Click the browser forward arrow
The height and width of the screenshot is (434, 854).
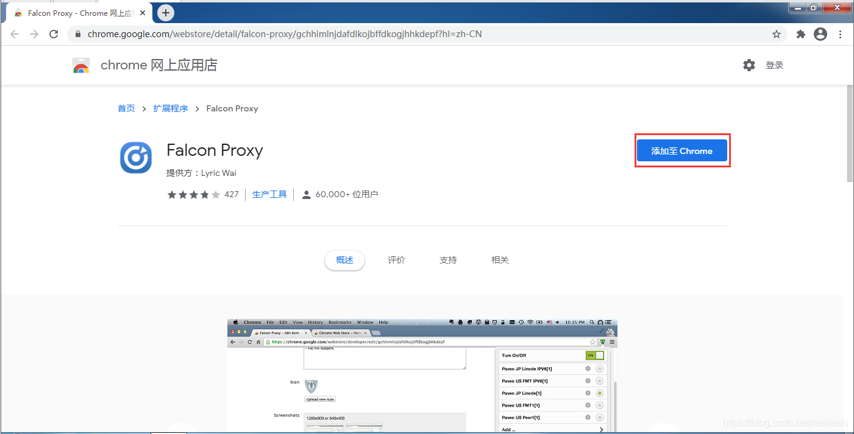(x=34, y=34)
